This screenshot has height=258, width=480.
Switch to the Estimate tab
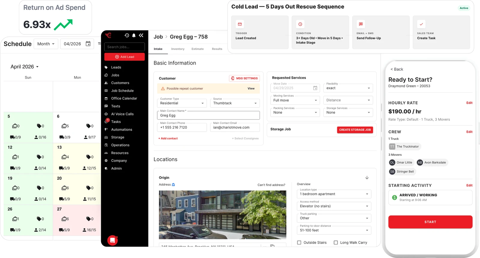pyautogui.click(x=198, y=49)
